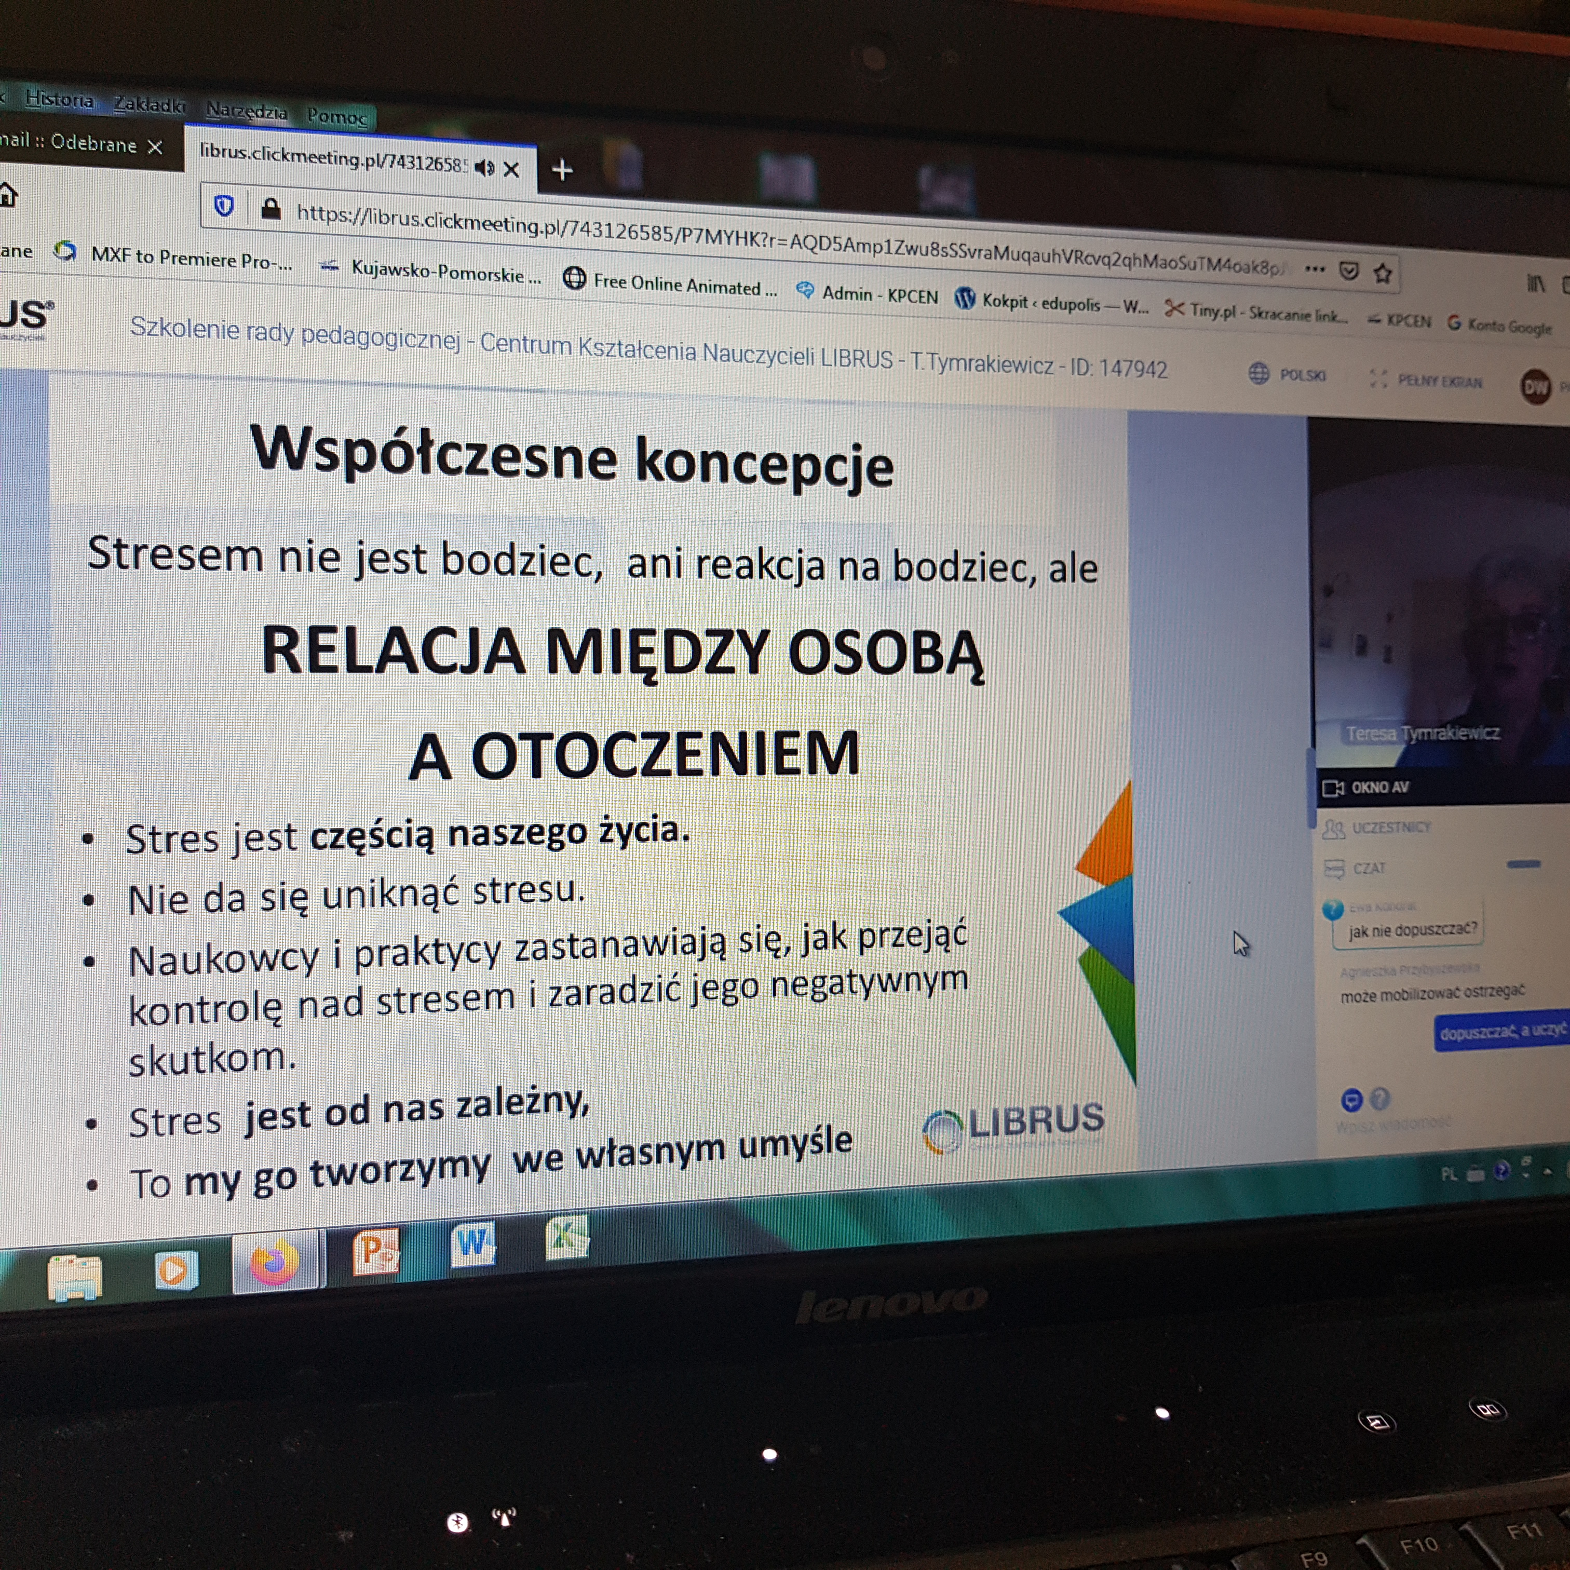Screen dimensions: 1570x1570
Task: Minimize chat with the dash button
Action: pos(1524,864)
